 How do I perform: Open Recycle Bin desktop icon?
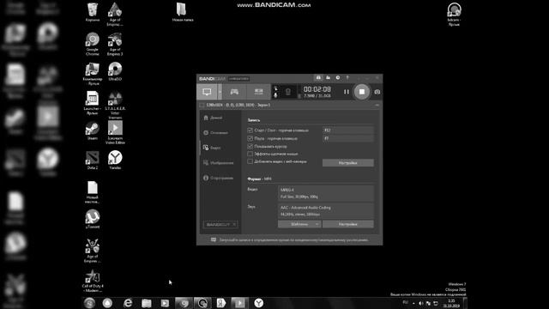[x=93, y=12]
